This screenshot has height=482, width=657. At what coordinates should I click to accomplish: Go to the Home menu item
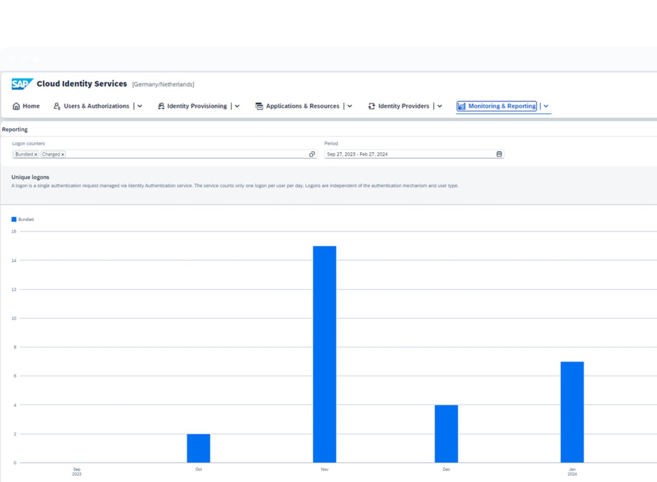(31, 106)
